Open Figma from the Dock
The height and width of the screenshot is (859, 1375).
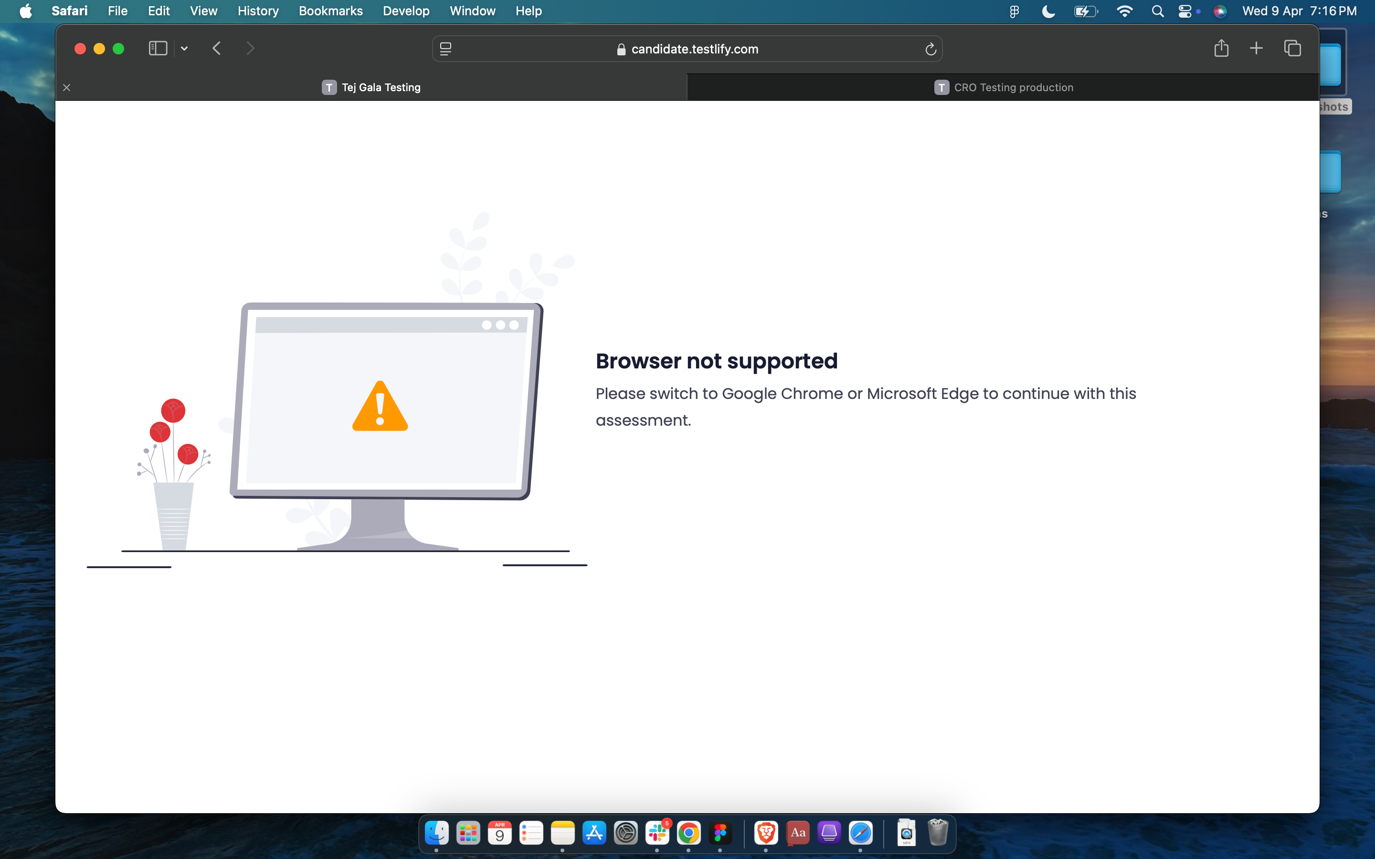click(720, 833)
